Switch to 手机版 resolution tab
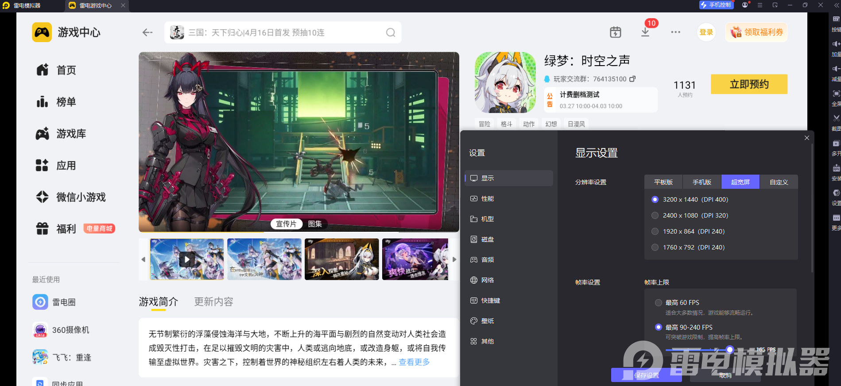The height and width of the screenshot is (386, 841). pos(702,182)
